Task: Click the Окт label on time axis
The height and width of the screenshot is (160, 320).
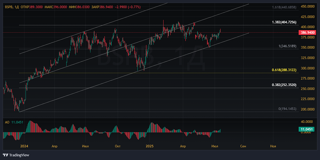Action: [x=117, y=146]
